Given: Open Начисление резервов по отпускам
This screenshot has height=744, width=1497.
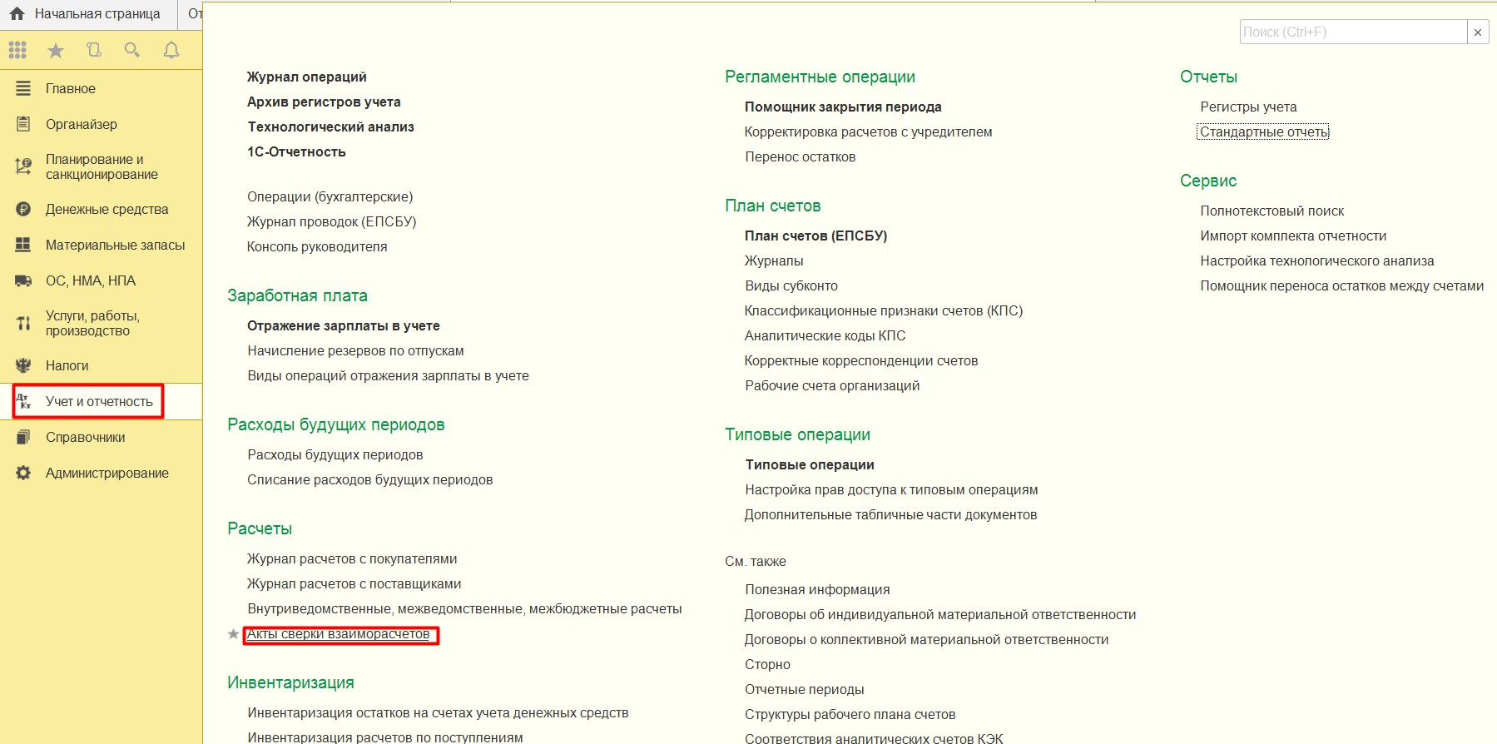Looking at the screenshot, I should [x=355, y=350].
